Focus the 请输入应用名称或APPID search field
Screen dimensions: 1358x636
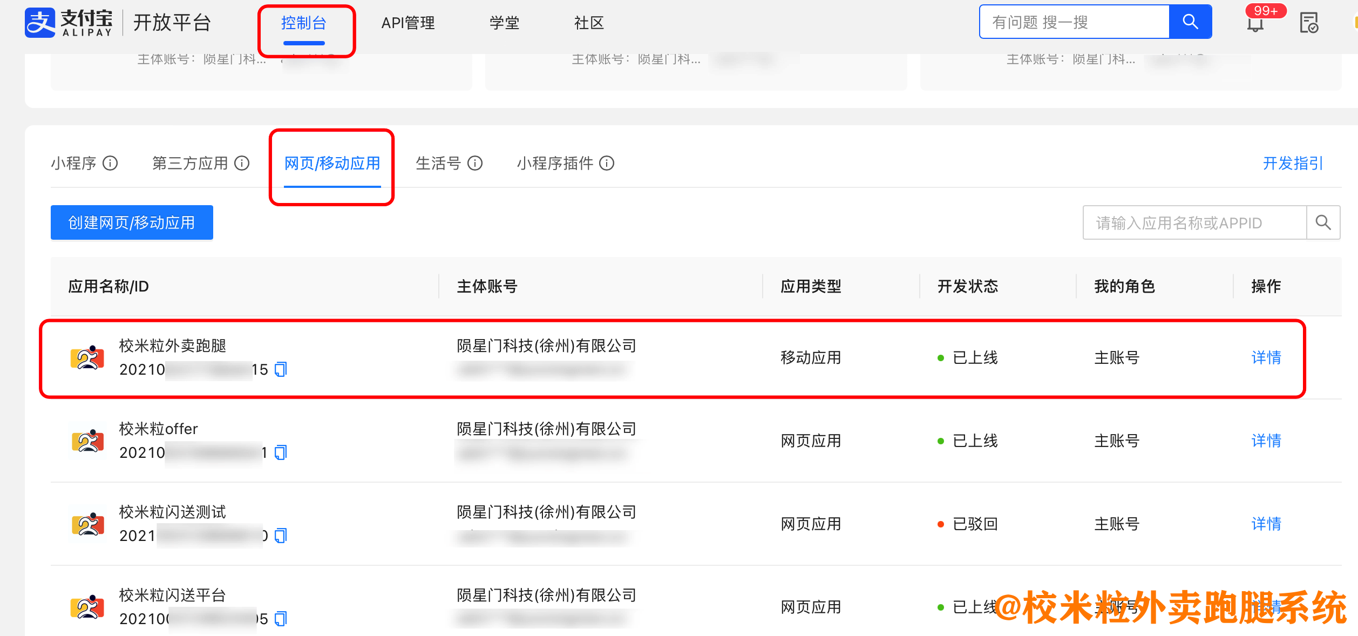tap(1194, 222)
